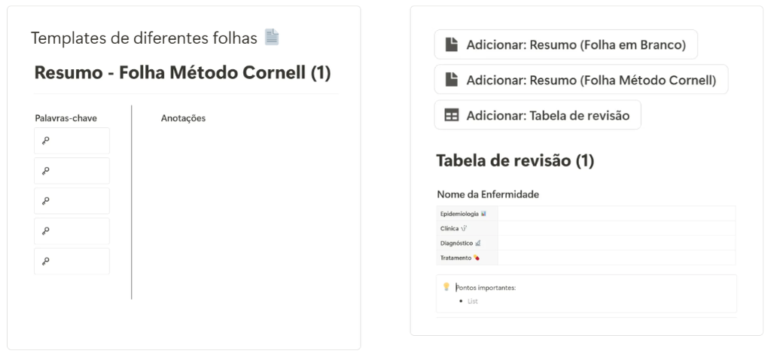This screenshot has width=771, height=363.
Task: Click the table icon on Tabela de revisão button
Action: click(x=452, y=115)
